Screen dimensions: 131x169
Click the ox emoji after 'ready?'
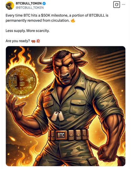[x=33, y=41]
